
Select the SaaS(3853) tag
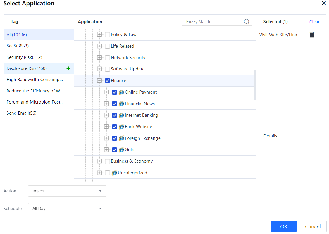(18, 46)
